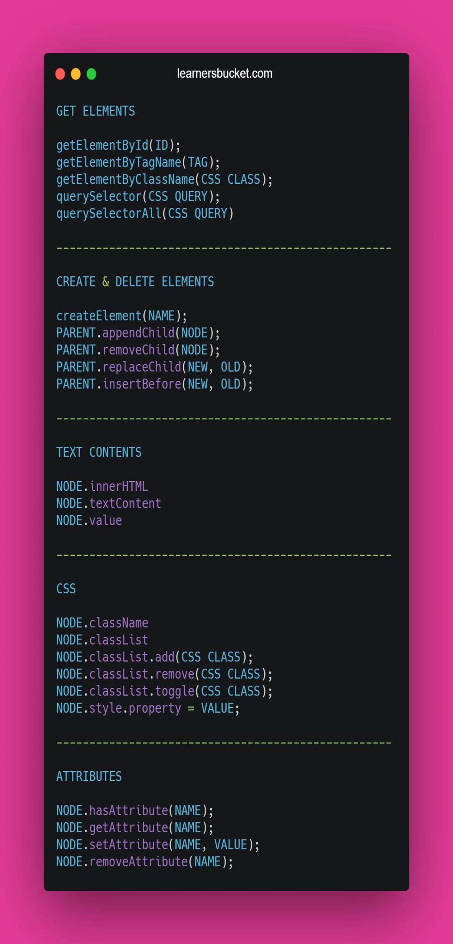Click the yellow minimize dot
The width and height of the screenshot is (453, 944).
click(76, 74)
